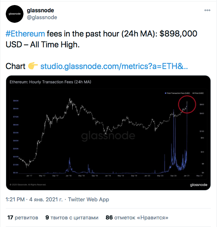217x227 pixels.
Task: Click the Total Transaction Fees legend marker
Action: (165, 94)
